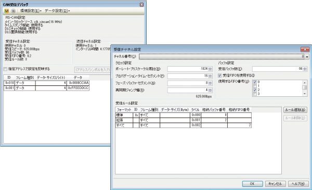Click the frame type すべて cell in the 拡張 row
Viewport: 312px width, 190px height.
(149, 120)
